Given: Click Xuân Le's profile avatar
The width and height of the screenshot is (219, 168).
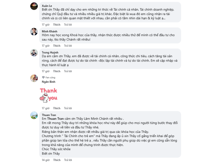Looking at the screenshot, I should pyautogui.click(x=34, y=6).
